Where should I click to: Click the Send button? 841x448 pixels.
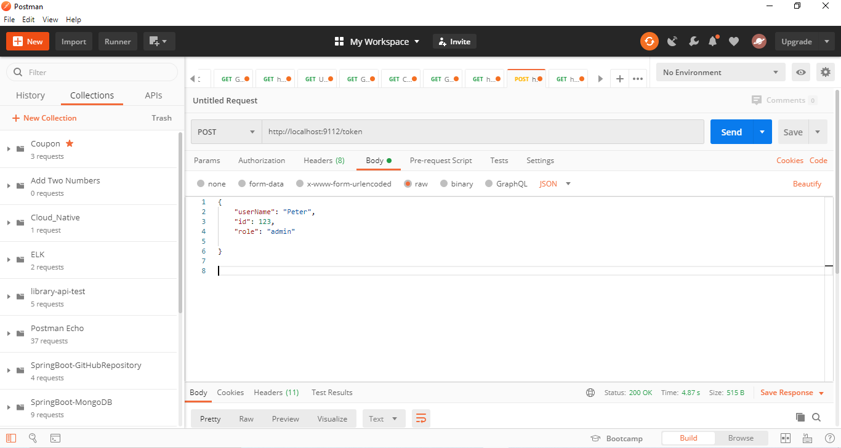pyautogui.click(x=731, y=132)
